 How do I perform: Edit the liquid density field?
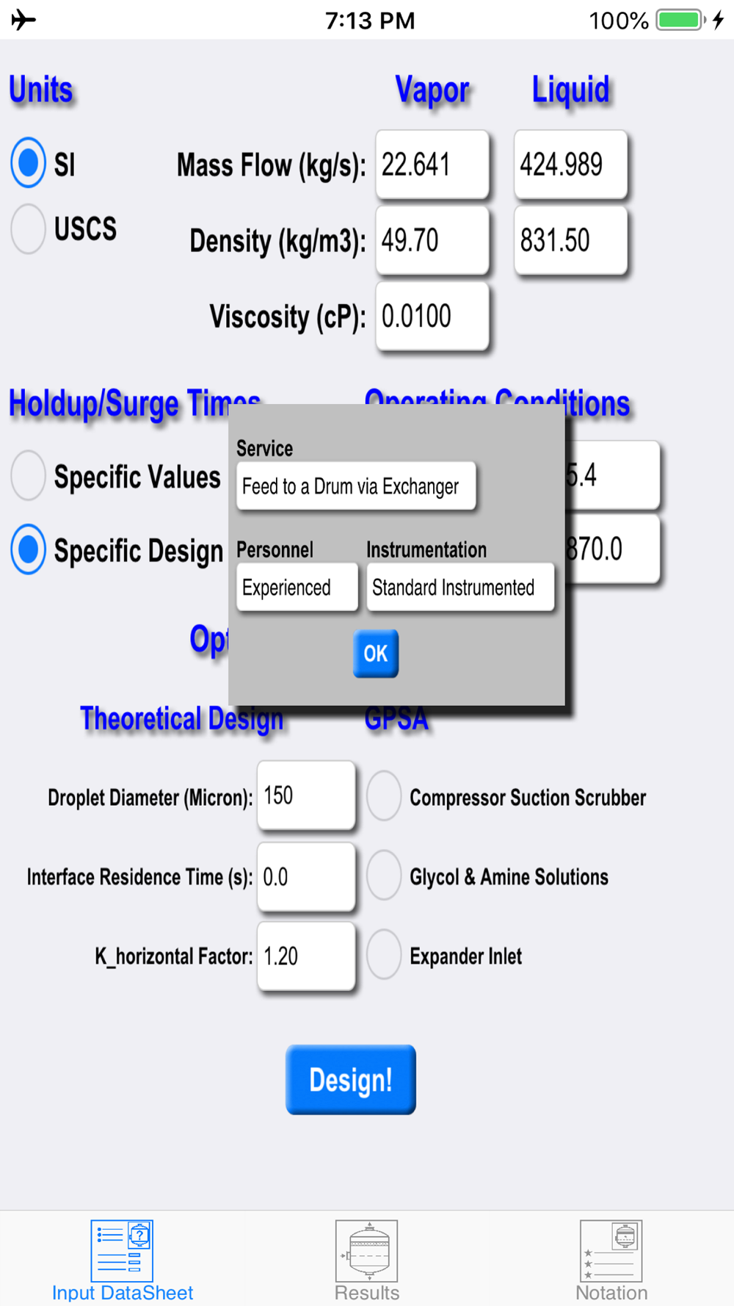pyautogui.click(x=571, y=240)
